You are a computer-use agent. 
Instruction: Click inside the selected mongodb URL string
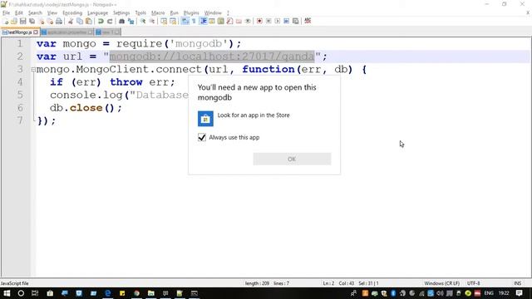click(212, 56)
